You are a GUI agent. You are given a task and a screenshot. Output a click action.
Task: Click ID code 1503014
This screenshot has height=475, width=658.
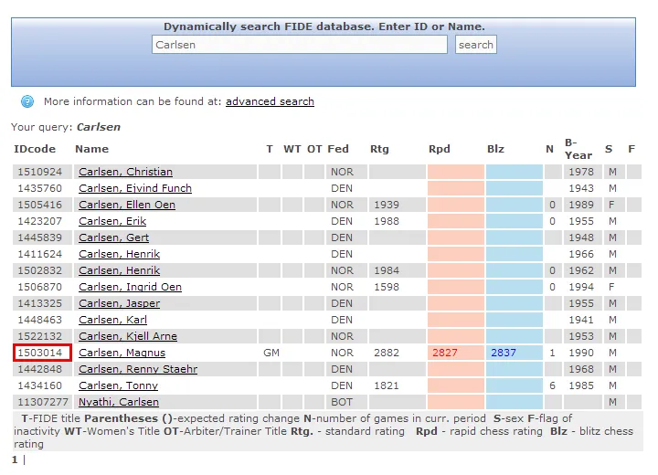[40, 353]
